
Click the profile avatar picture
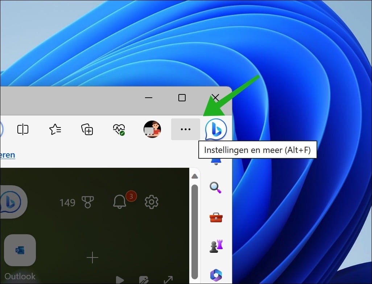(x=152, y=129)
